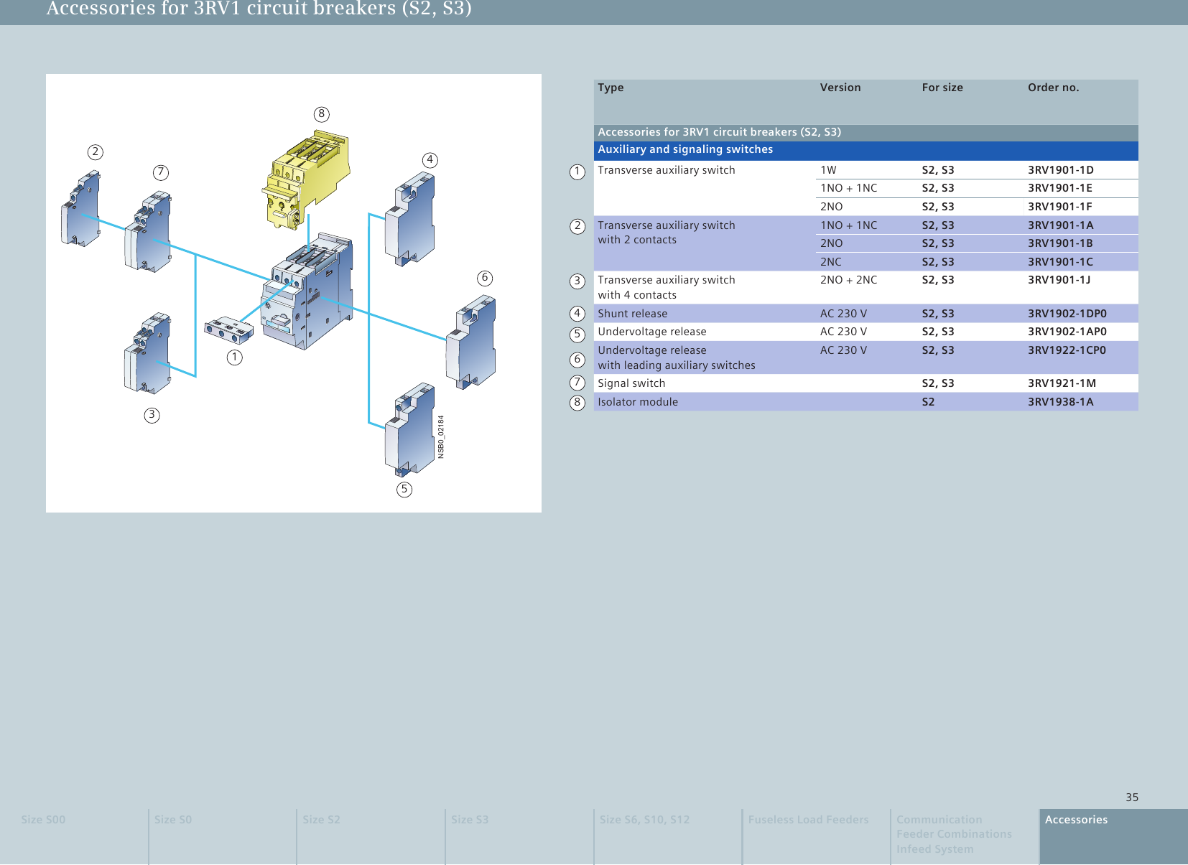
Task: Click callout number 1 in the diagram
Action: 235,357
